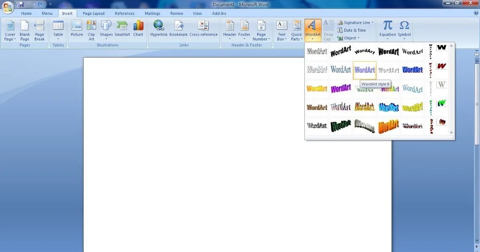Open Customize Quick Access Toolbar arrow
The height and width of the screenshot is (252, 480).
tap(50, 4)
